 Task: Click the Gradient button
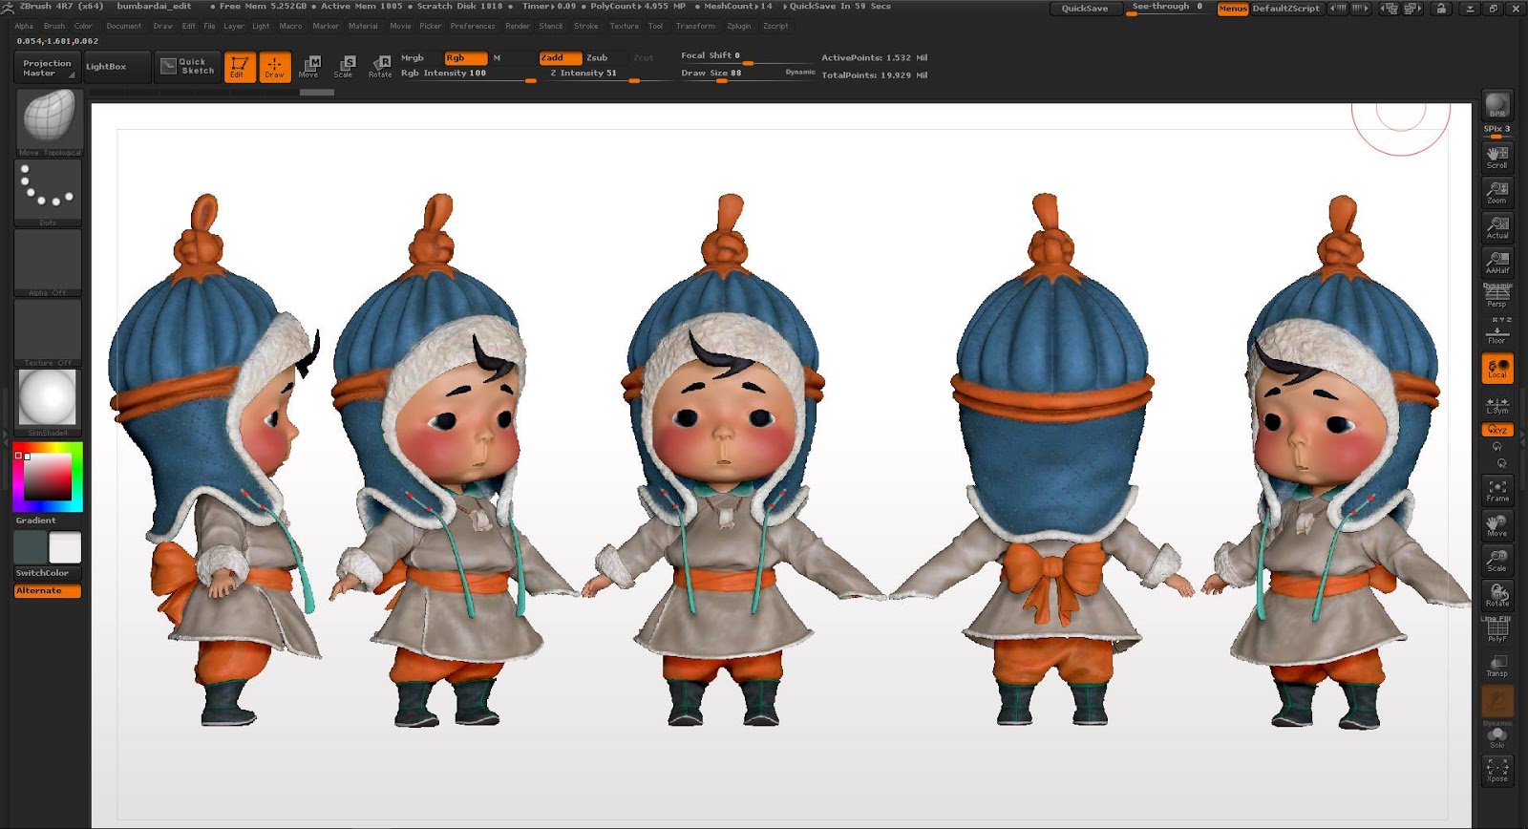(x=48, y=521)
